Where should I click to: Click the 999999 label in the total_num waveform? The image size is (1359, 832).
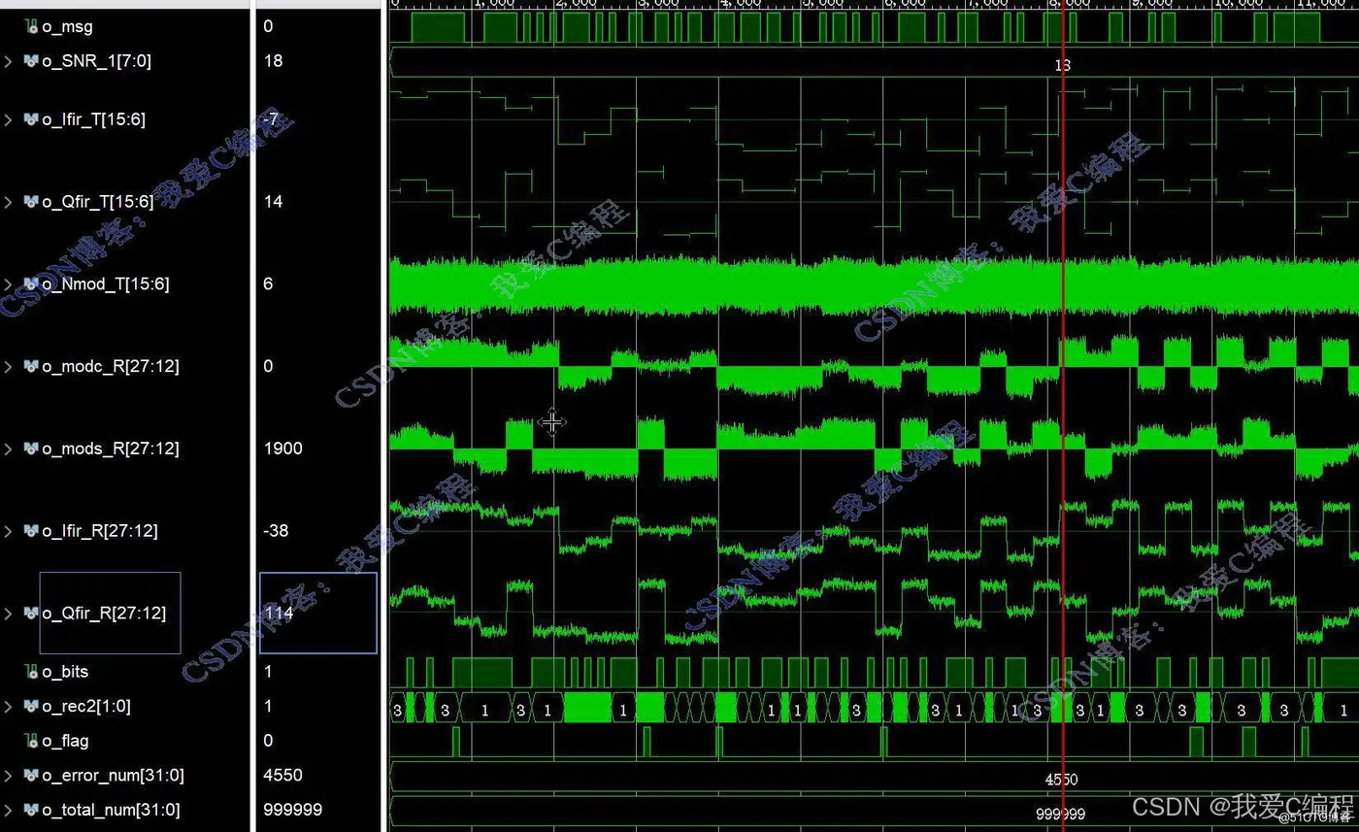pyautogui.click(x=1061, y=814)
